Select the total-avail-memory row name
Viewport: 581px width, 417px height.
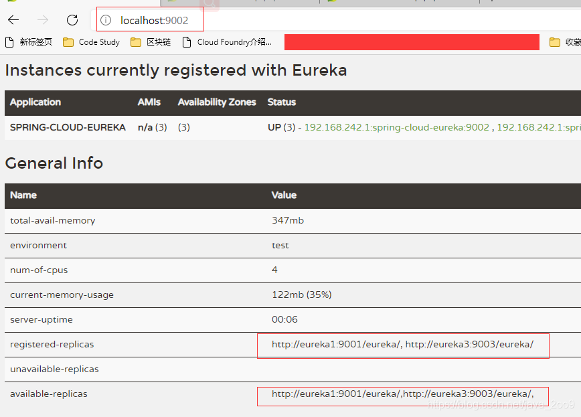click(53, 220)
